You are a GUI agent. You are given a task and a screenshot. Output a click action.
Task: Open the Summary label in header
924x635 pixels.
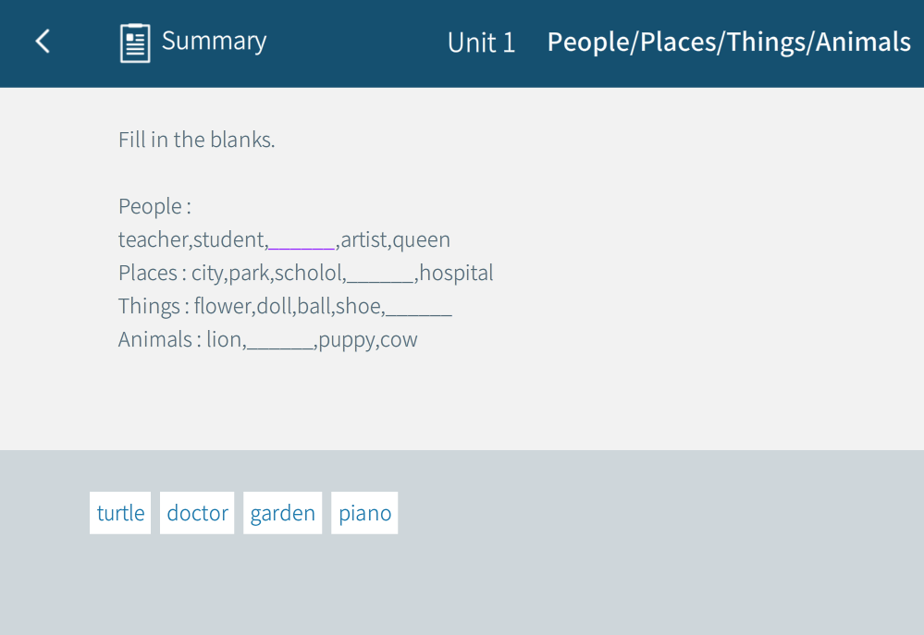[214, 41]
